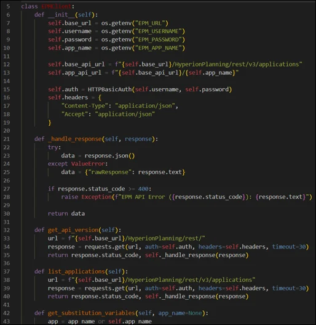316x325 pixels.
Task: Click the "EPM_PASSWORD" string on line 9
Action: [x=159, y=39]
